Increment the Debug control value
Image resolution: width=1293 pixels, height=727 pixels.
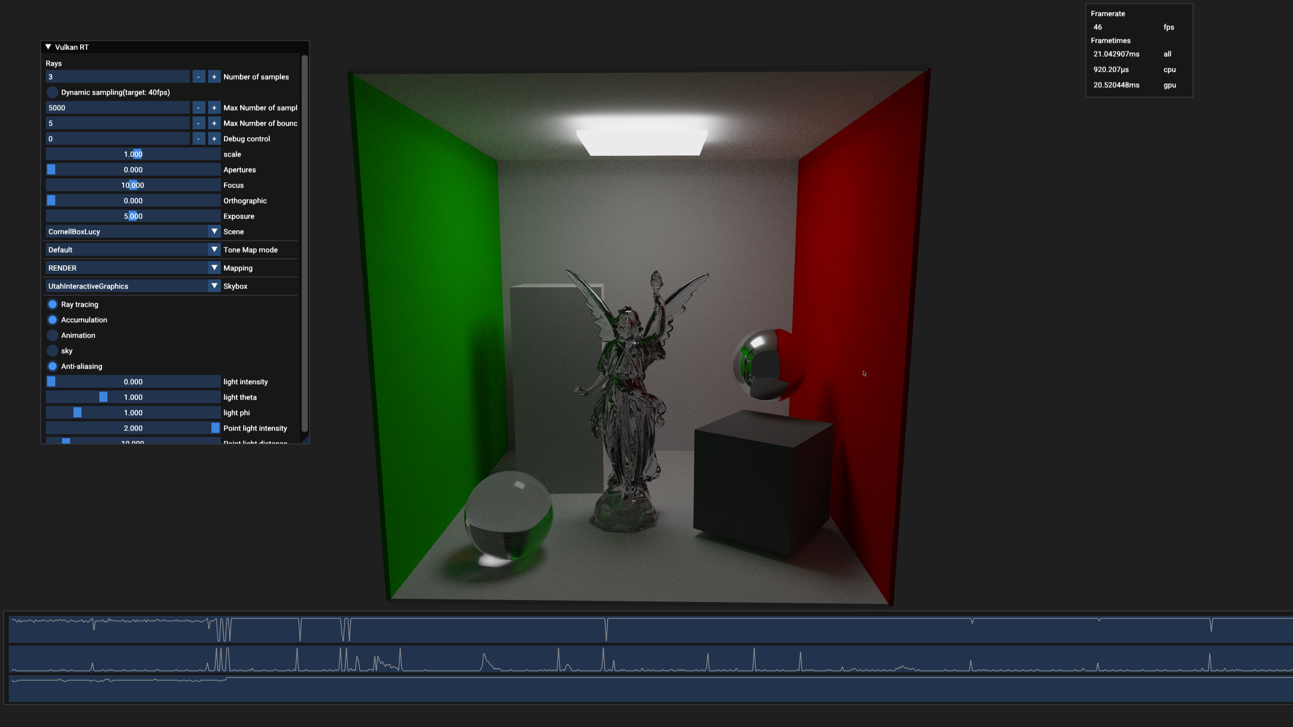pyautogui.click(x=214, y=139)
